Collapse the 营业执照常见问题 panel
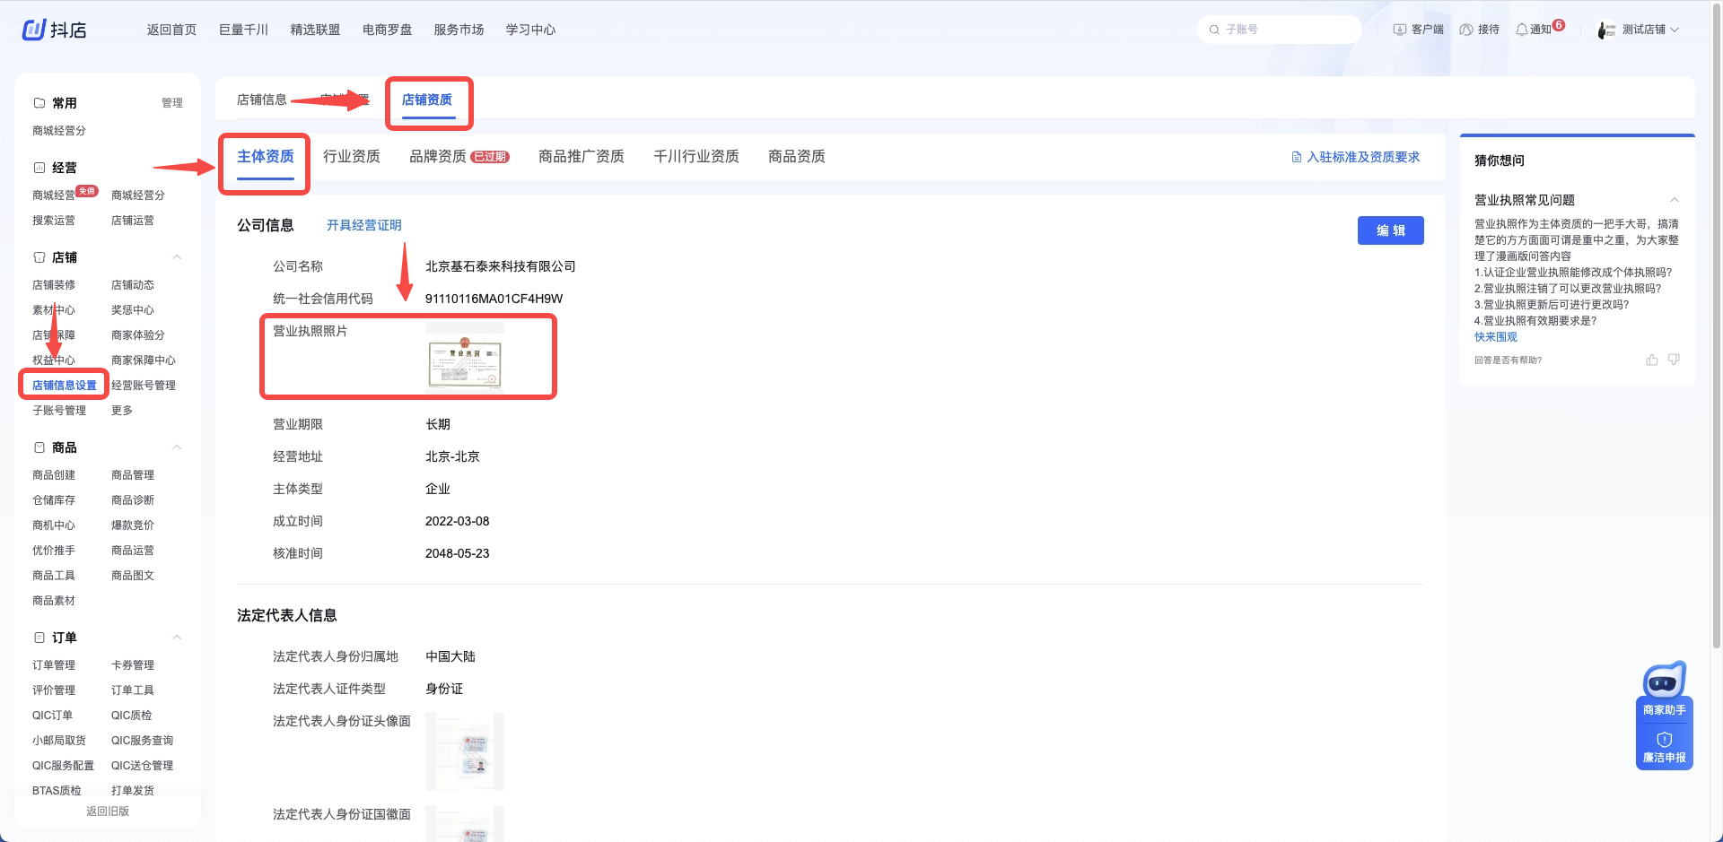Image resolution: width=1723 pixels, height=842 pixels. tap(1674, 200)
